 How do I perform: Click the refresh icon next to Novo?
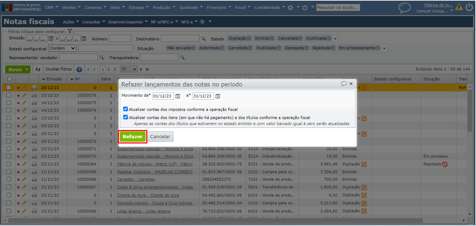[x=38, y=69]
